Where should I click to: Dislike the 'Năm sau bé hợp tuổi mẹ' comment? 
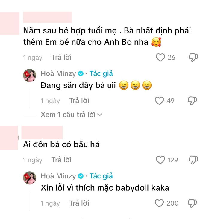[193, 57]
